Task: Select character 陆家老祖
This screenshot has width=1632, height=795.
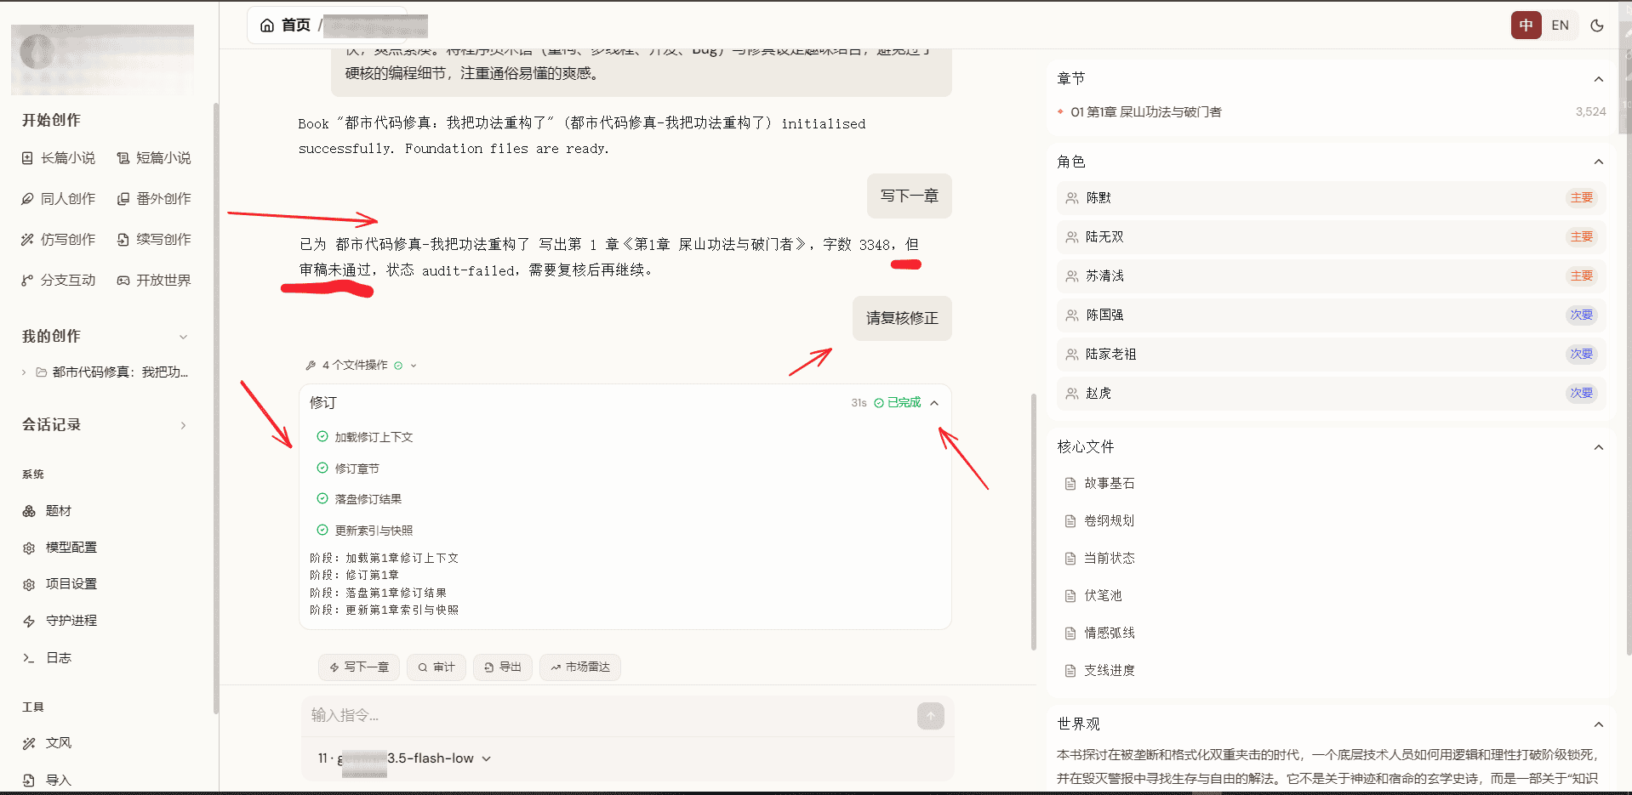Action: tap(1331, 355)
